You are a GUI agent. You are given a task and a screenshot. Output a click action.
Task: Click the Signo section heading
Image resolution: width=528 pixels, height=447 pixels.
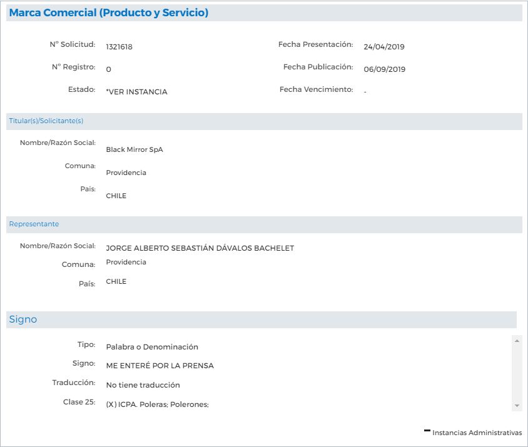point(23,319)
